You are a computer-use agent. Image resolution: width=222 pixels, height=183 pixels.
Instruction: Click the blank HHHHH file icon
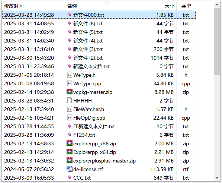click(70, 100)
